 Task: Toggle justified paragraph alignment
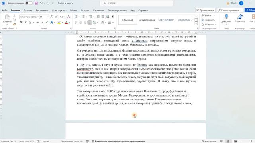(x=90, y=23)
